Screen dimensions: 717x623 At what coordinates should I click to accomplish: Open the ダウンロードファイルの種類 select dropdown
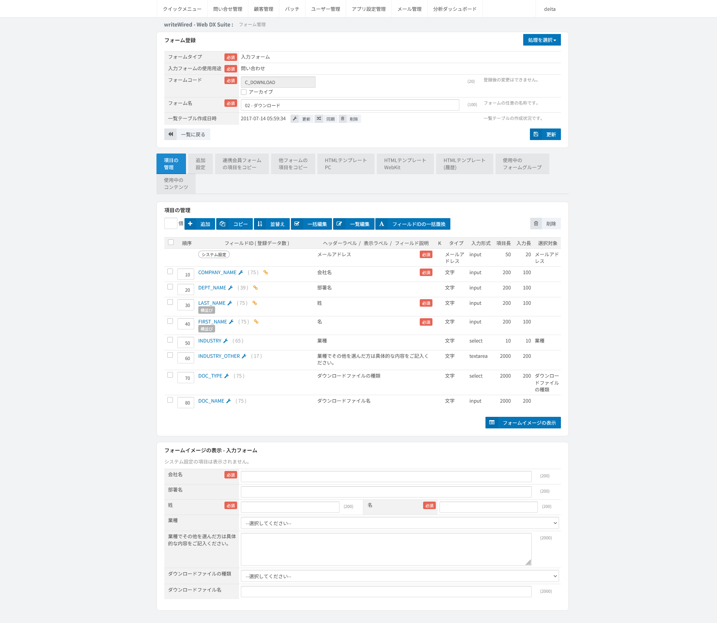point(400,576)
